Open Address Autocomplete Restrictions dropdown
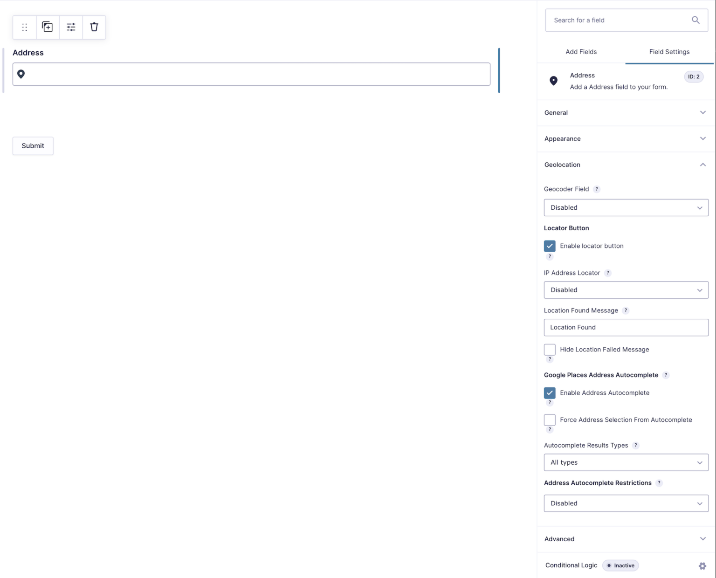This screenshot has width=716, height=578. coord(626,503)
